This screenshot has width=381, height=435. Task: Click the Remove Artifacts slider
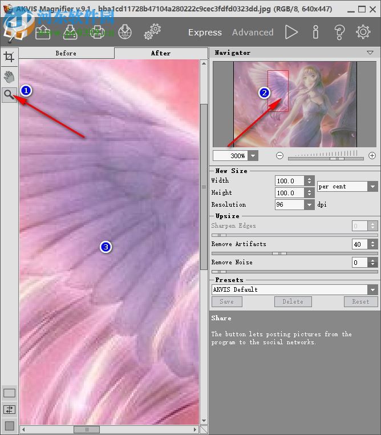click(x=294, y=253)
